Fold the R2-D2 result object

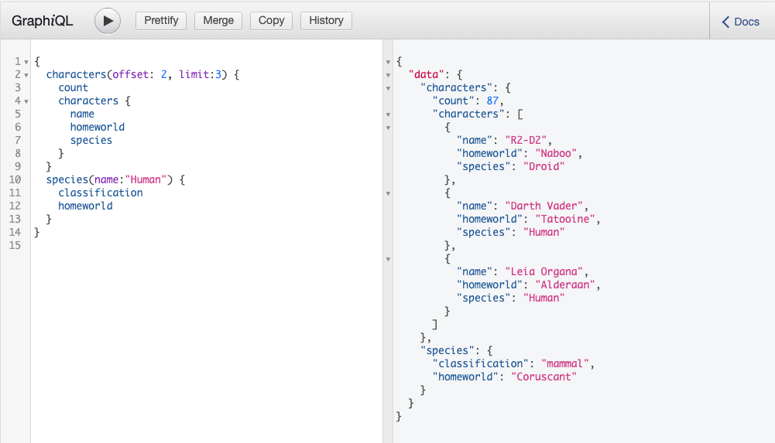pos(388,128)
